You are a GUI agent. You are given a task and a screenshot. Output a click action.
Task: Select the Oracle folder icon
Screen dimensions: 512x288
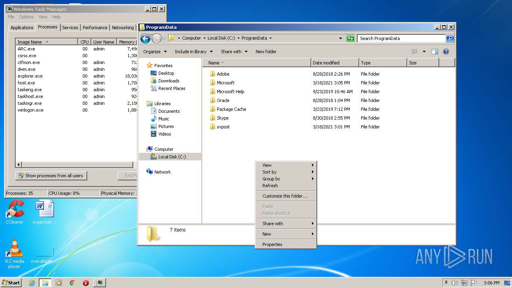tap(212, 100)
